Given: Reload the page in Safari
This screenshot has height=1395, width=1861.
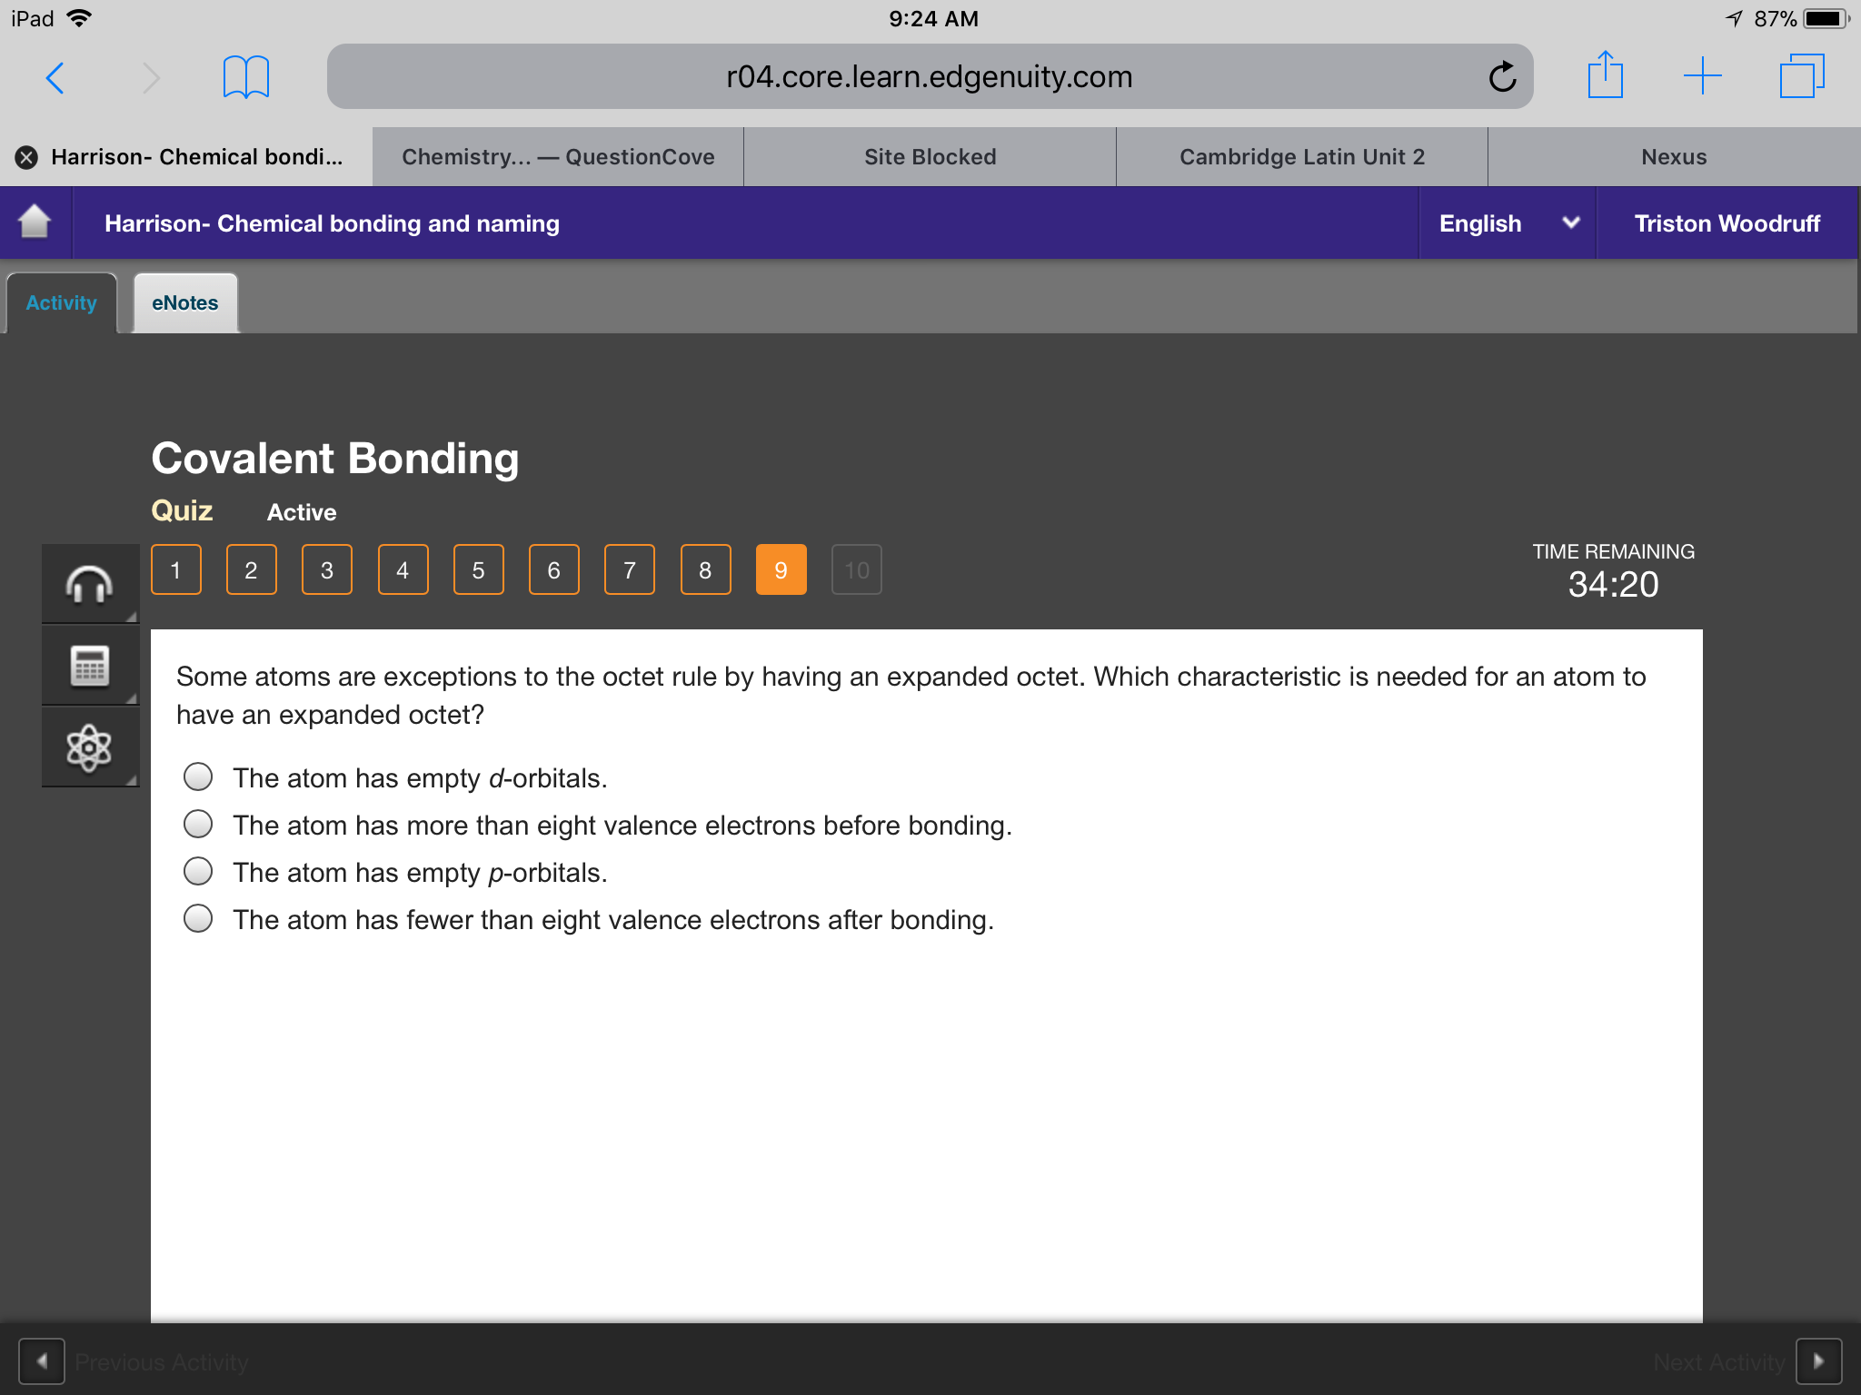Looking at the screenshot, I should click(1502, 77).
